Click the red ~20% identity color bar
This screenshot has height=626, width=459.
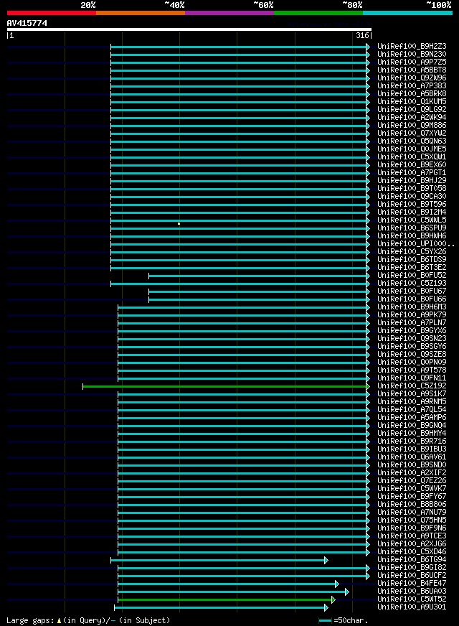(52, 13)
